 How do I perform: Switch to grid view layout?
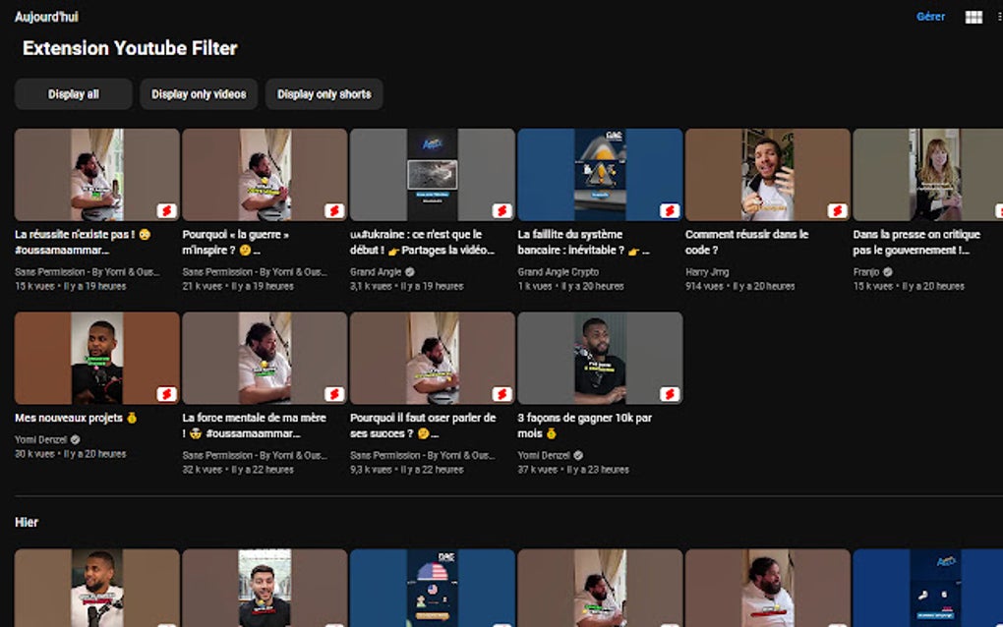[972, 17]
